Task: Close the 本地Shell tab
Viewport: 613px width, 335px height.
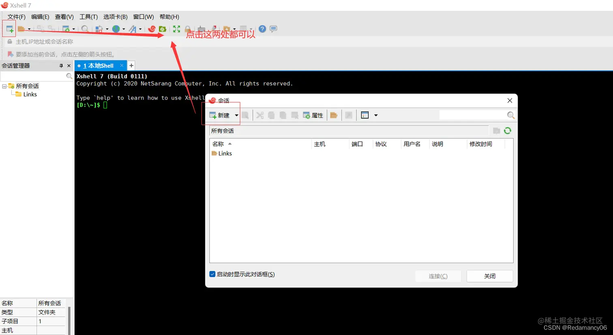Action: 122,65
